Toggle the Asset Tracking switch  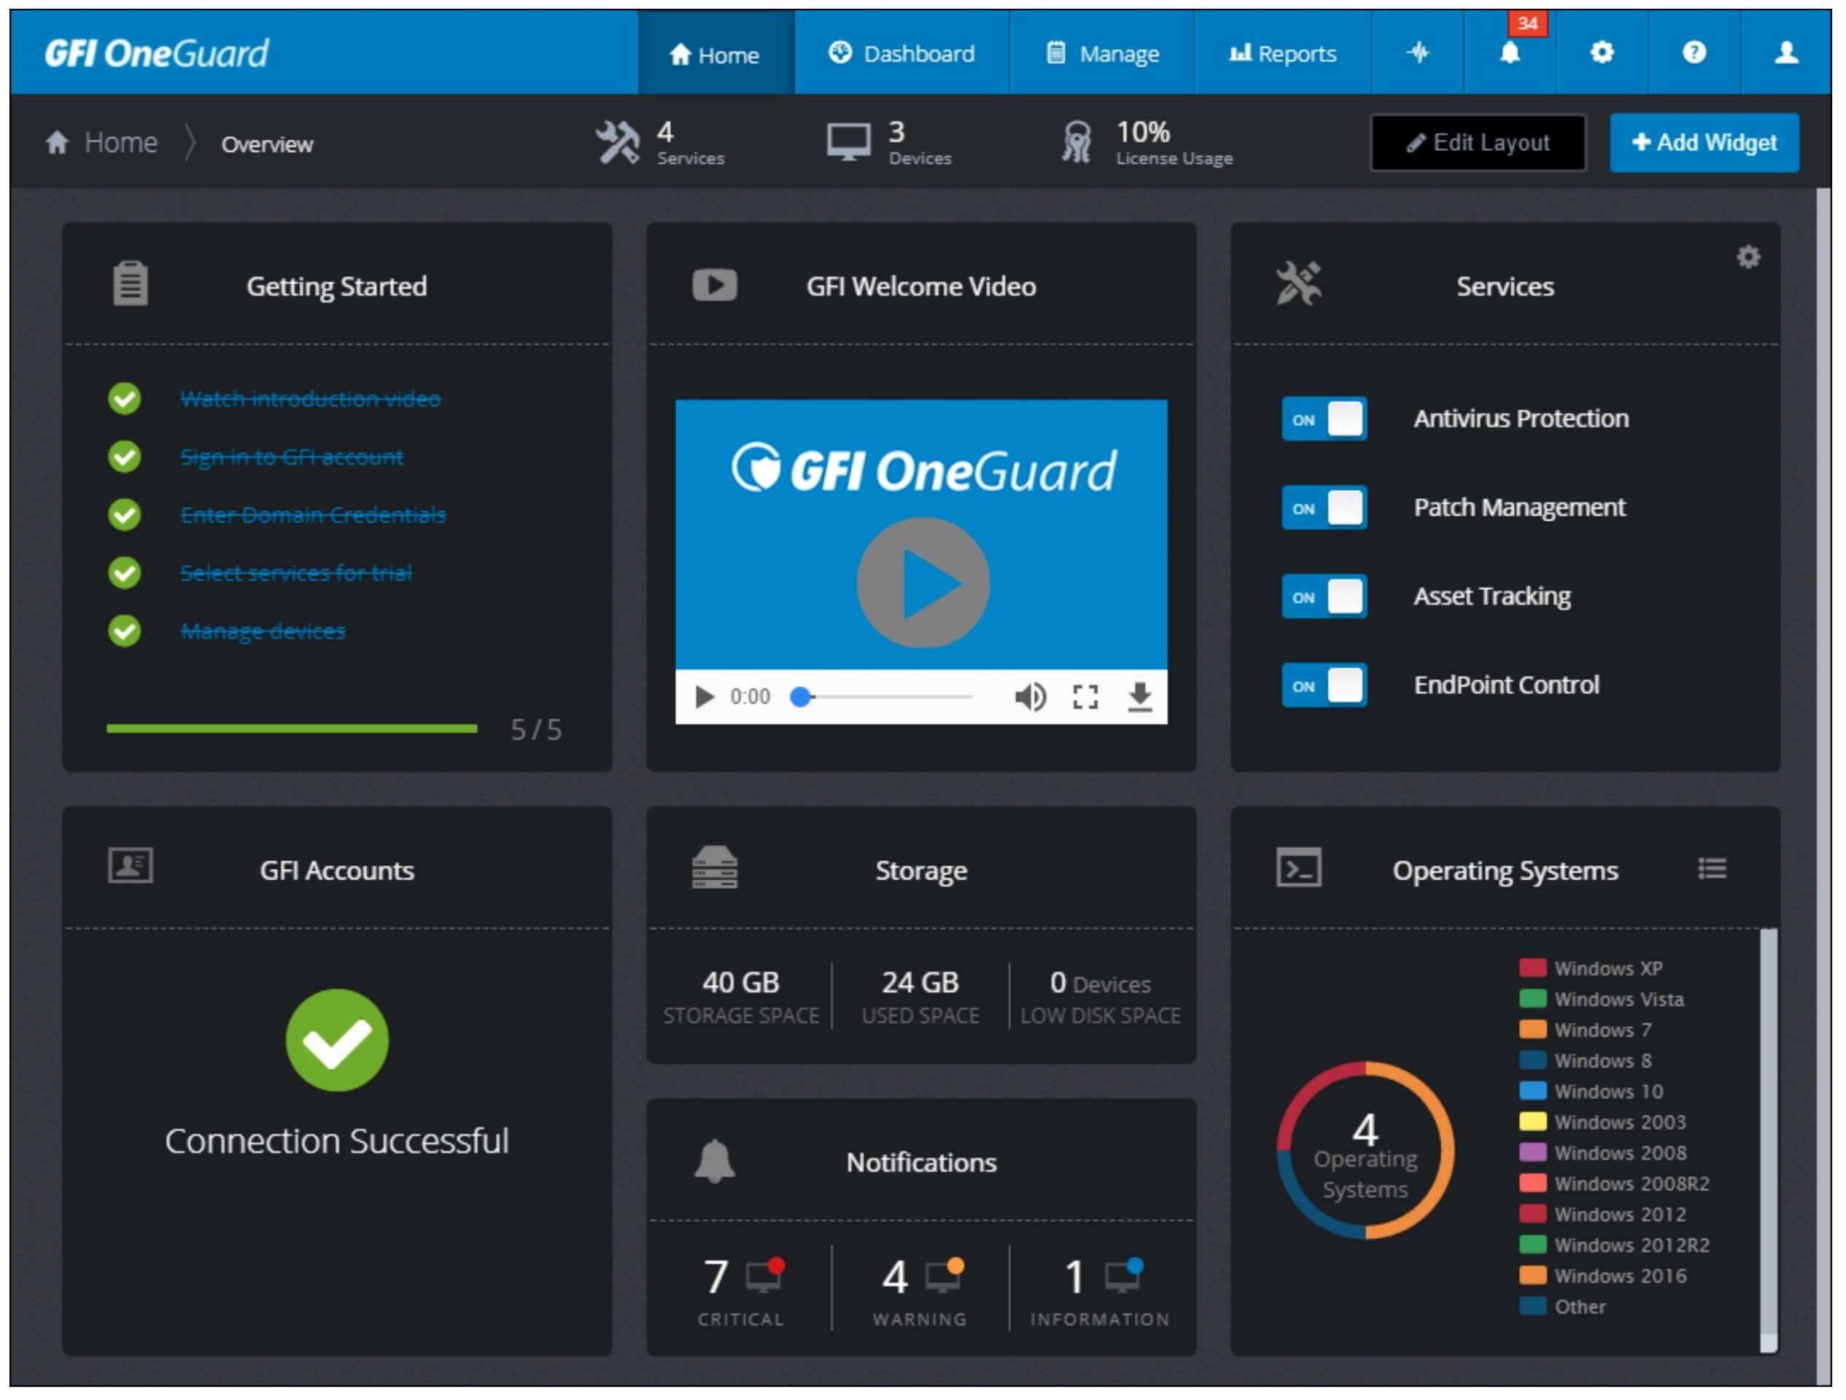tap(1326, 597)
